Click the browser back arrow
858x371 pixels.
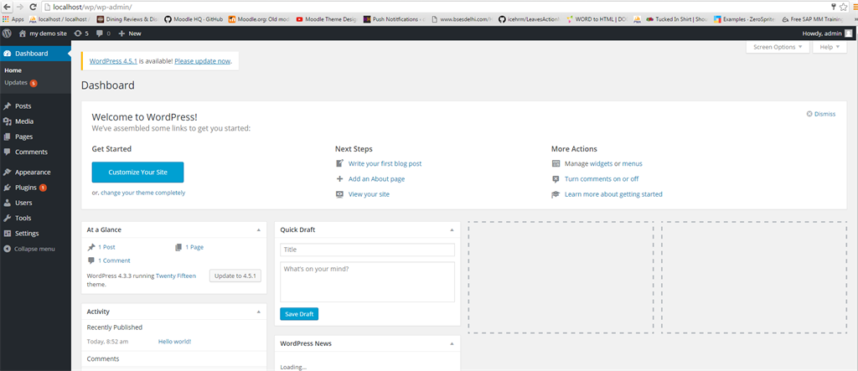pos(7,7)
